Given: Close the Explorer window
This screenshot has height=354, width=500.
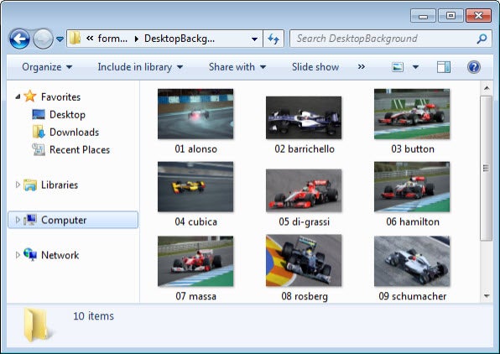Looking at the screenshot, I should pos(479,16).
